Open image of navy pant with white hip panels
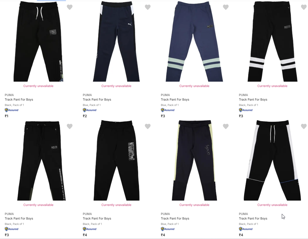This screenshot has height=239, width=308. 116,41
